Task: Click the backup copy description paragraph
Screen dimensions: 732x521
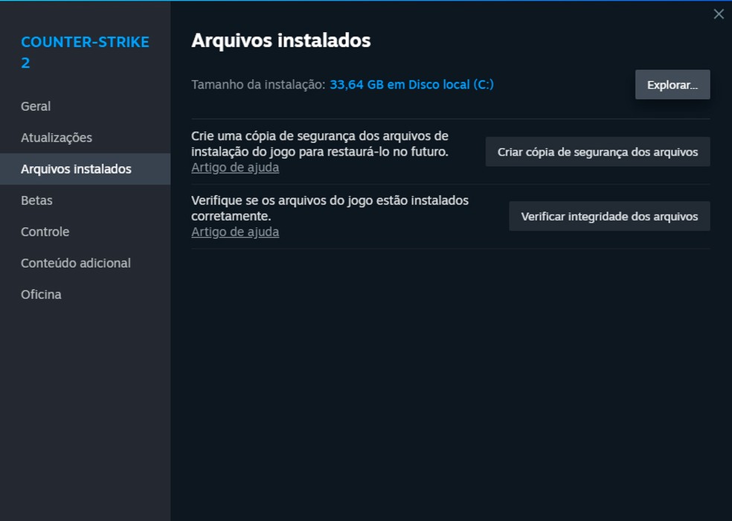Action: 320,144
